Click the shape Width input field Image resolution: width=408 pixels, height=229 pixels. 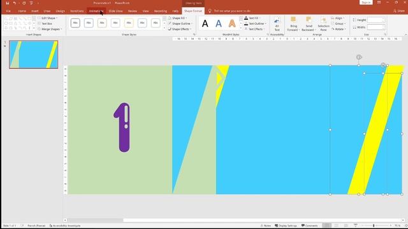pos(376,27)
